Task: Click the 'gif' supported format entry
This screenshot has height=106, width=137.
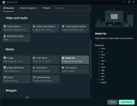Action: tap(102, 79)
